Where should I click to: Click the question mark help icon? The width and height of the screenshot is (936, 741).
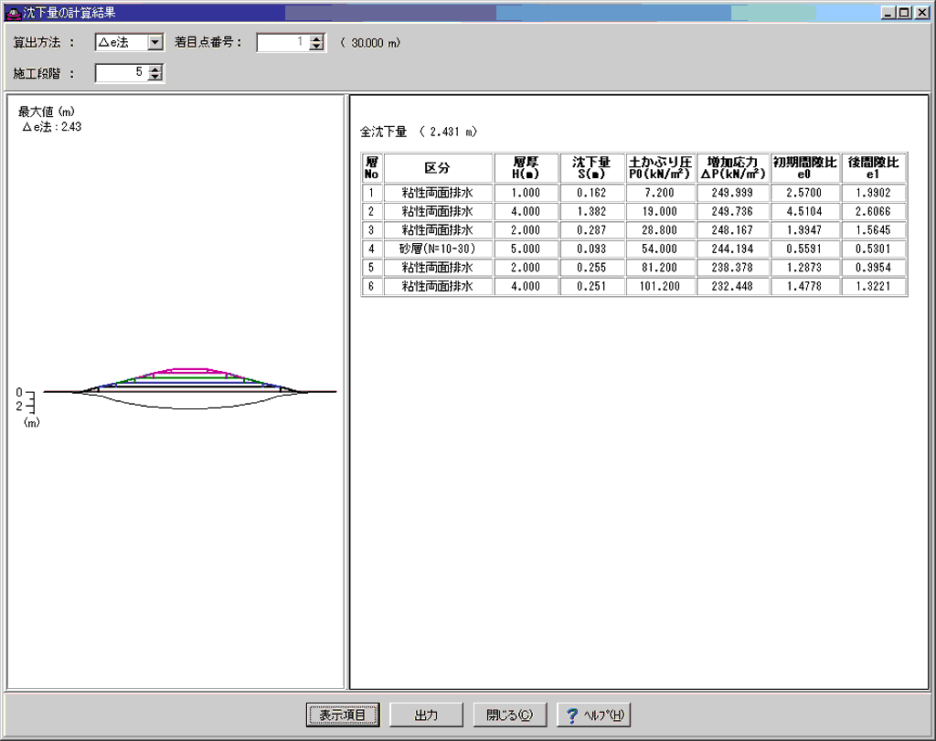pyautogui.click(x=572, y=715)
